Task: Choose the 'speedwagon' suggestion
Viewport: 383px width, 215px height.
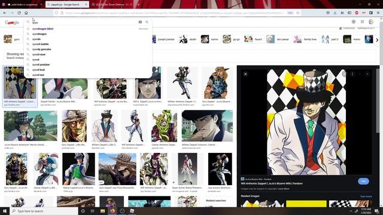Action: click(x=39, y=34)
